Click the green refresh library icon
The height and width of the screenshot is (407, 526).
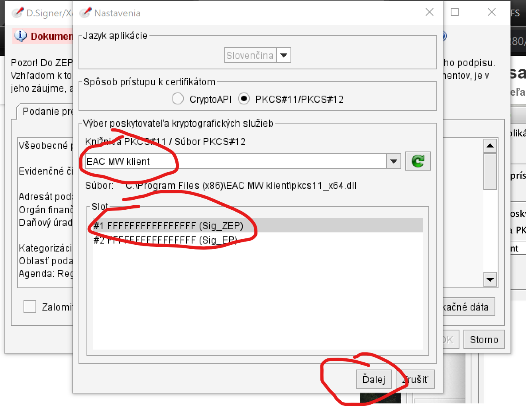click(418, 161)
